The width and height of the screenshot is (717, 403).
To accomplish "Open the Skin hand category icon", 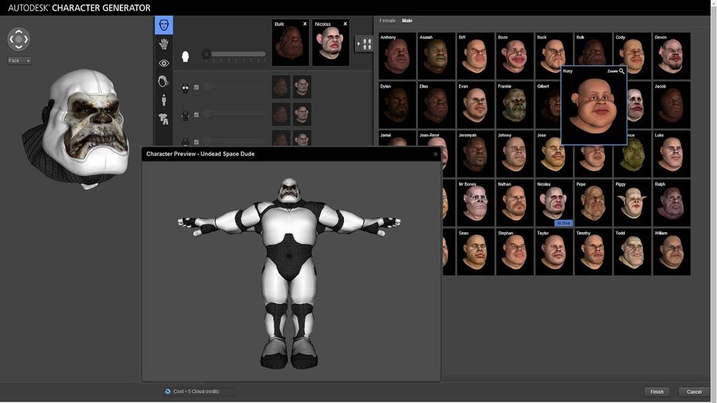I will (x=164, y=44).
